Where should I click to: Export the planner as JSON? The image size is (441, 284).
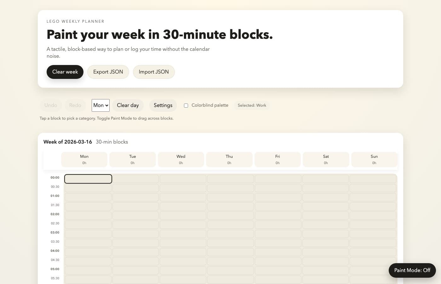108,72
